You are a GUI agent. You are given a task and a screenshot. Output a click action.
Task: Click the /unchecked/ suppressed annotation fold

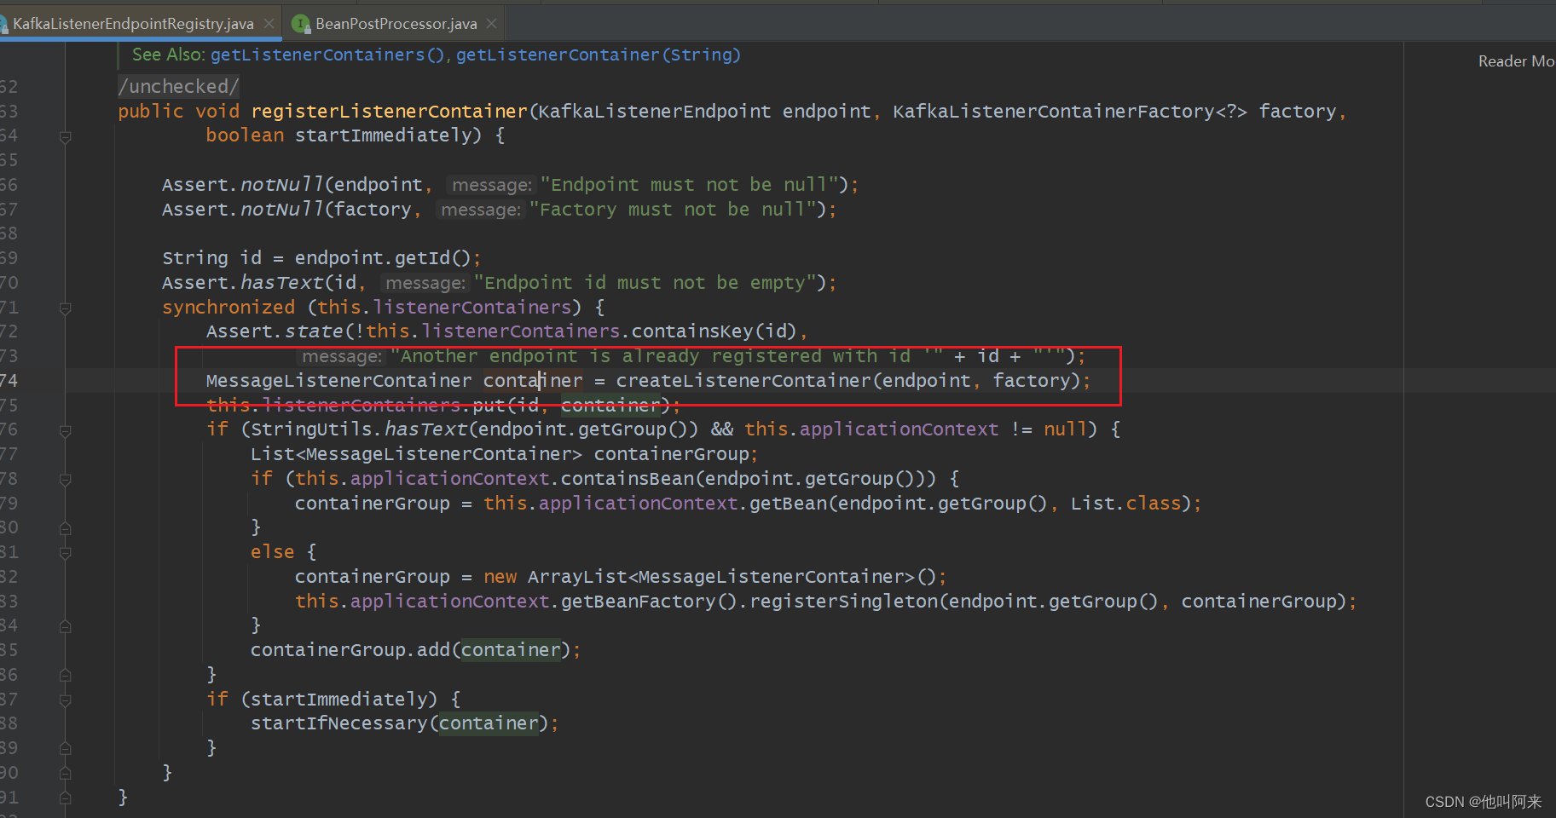tap(178, 87)
